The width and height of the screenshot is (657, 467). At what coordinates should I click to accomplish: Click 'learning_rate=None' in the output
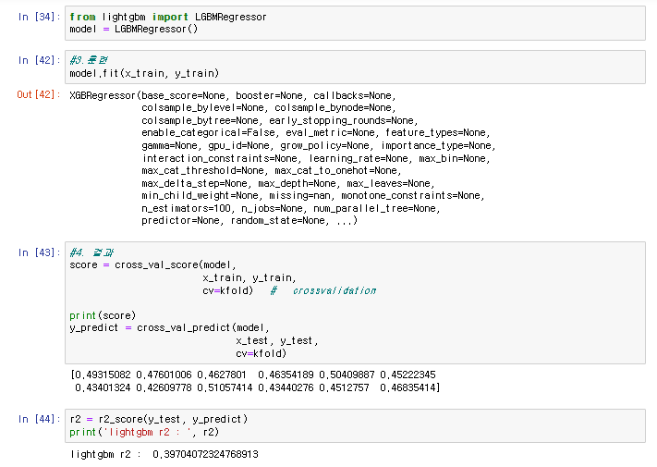point(359,158)
